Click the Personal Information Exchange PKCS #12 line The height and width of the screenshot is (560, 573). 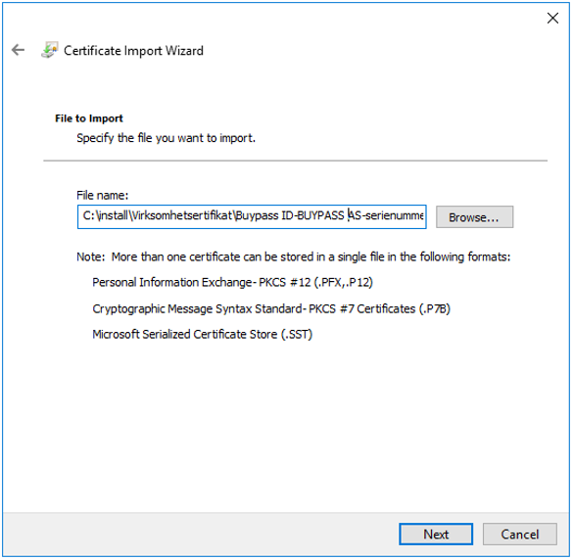tap(232, 282)
